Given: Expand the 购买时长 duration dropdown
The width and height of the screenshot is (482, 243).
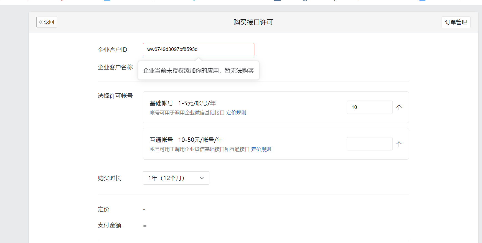Looking at the screenshot, I should (x=176, y=178).
